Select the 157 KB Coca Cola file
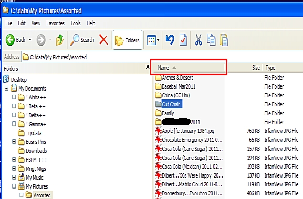The width and height of the screenshot is (303, 199). pos(192,149)
